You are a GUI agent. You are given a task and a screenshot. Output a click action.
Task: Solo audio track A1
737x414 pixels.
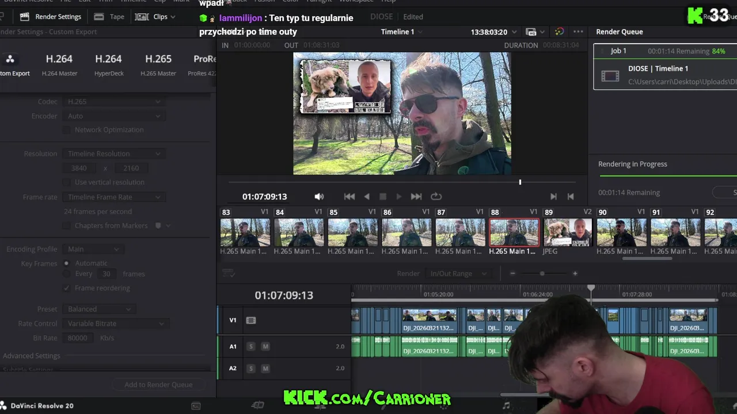coord(251,346)
